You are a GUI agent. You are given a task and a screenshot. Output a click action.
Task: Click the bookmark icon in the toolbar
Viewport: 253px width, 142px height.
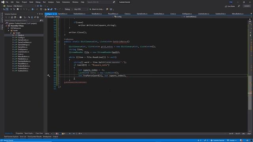point(18,9)
